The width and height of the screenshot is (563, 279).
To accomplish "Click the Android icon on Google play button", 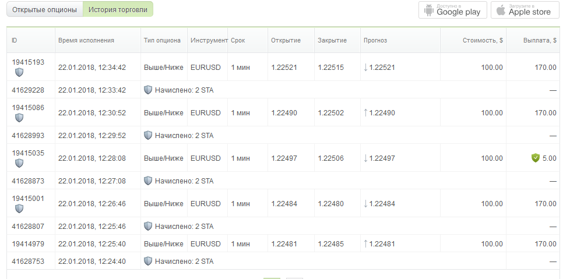I will click(x=429, y=10).
